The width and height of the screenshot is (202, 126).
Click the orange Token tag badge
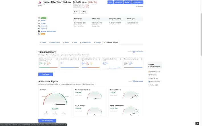[43, 34]
